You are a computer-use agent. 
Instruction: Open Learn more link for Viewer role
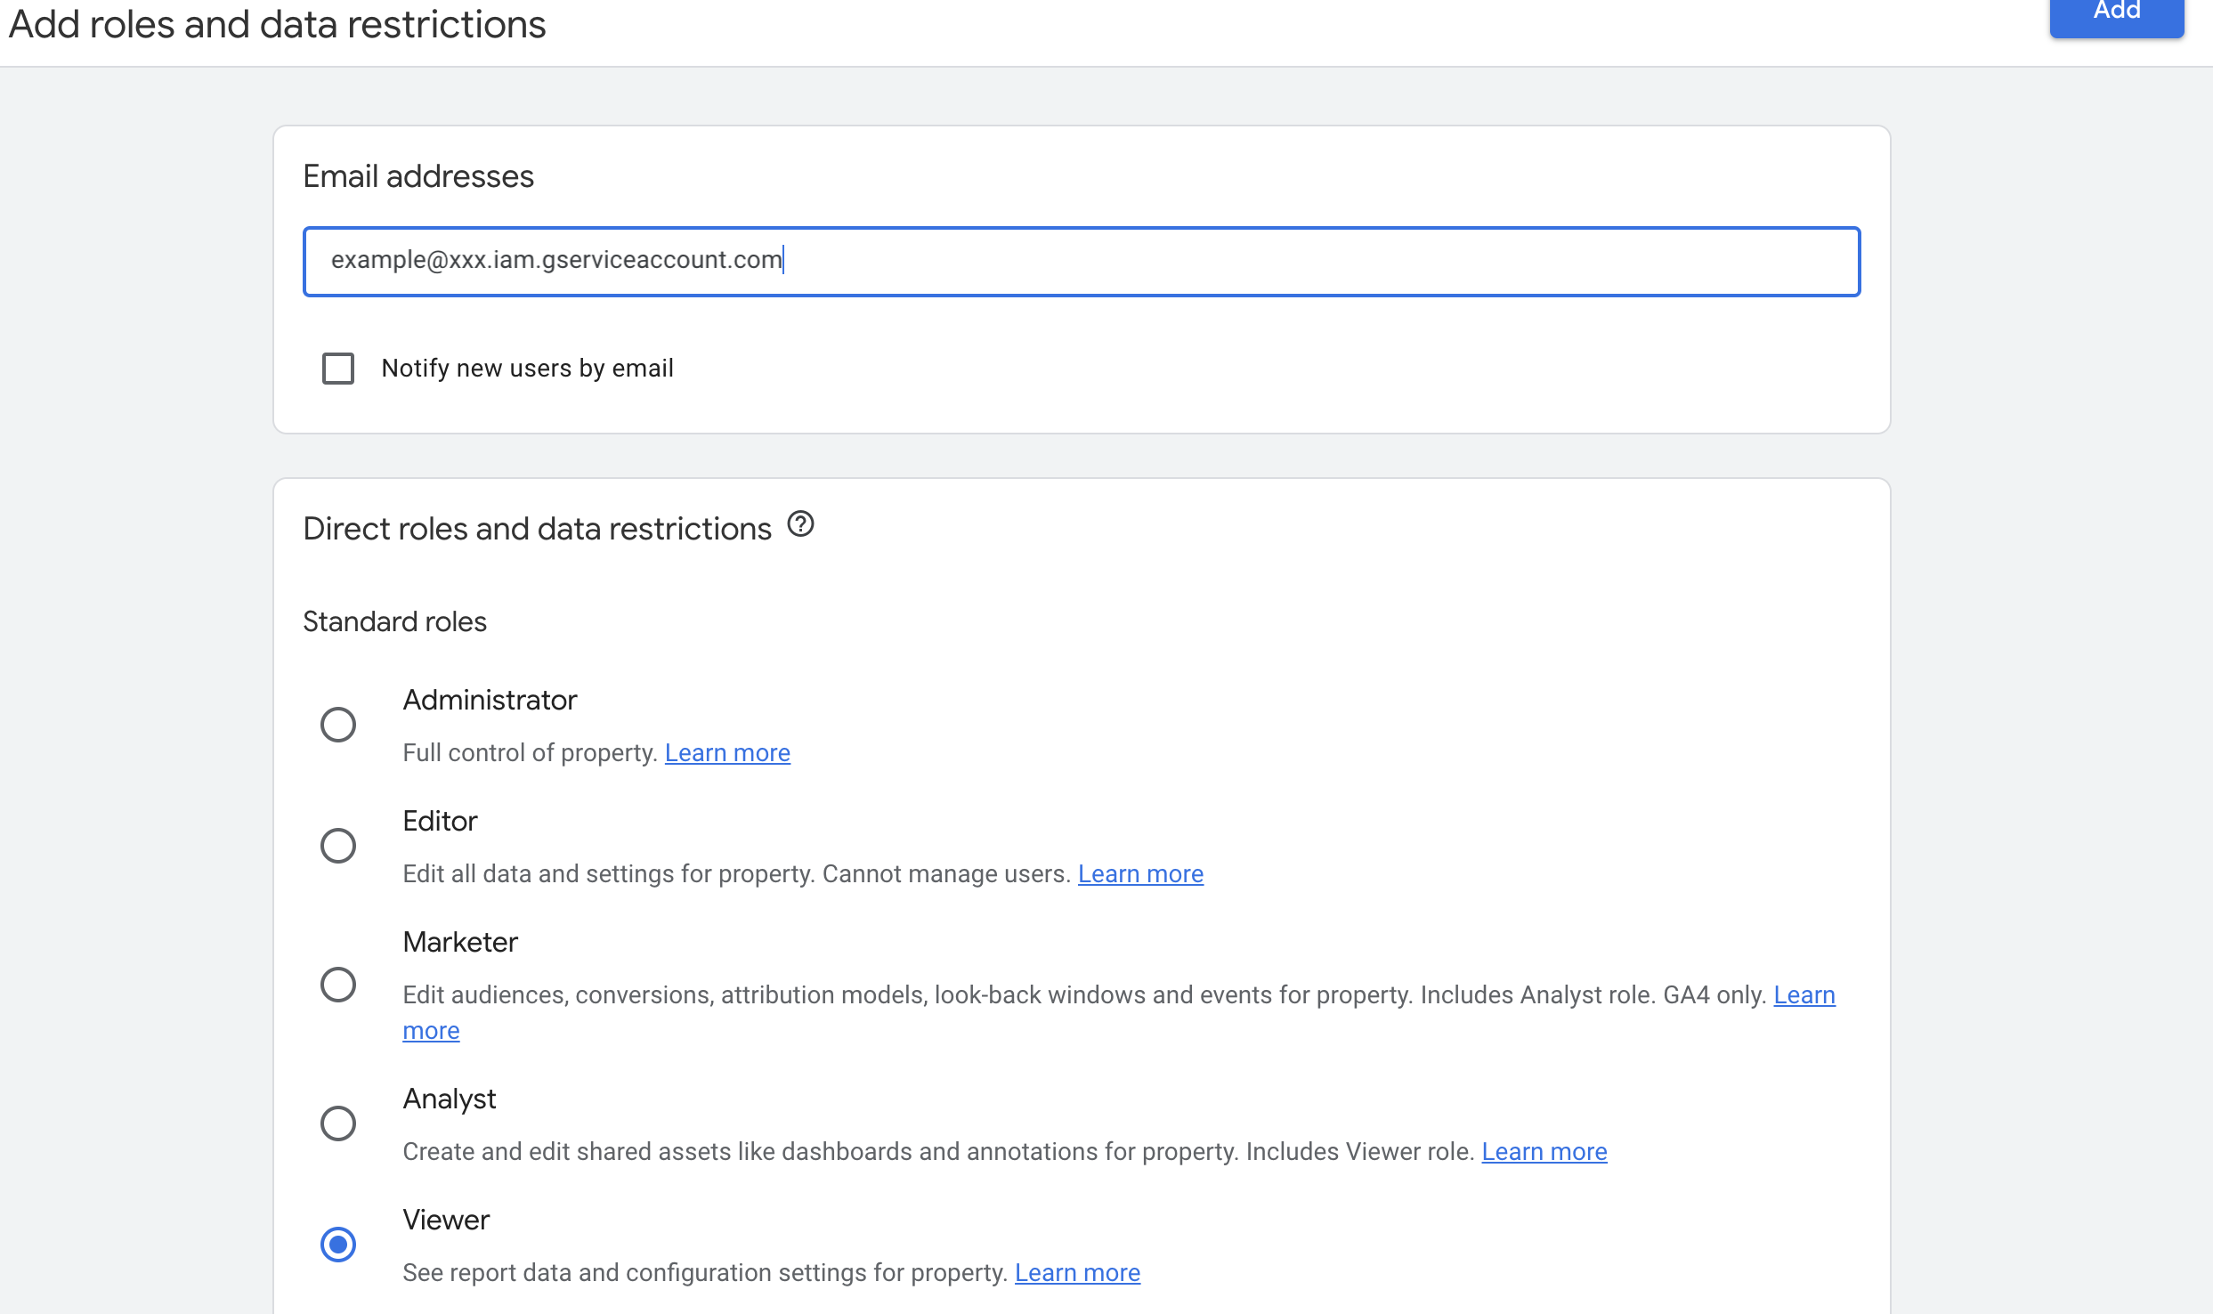[1077, 1273]
